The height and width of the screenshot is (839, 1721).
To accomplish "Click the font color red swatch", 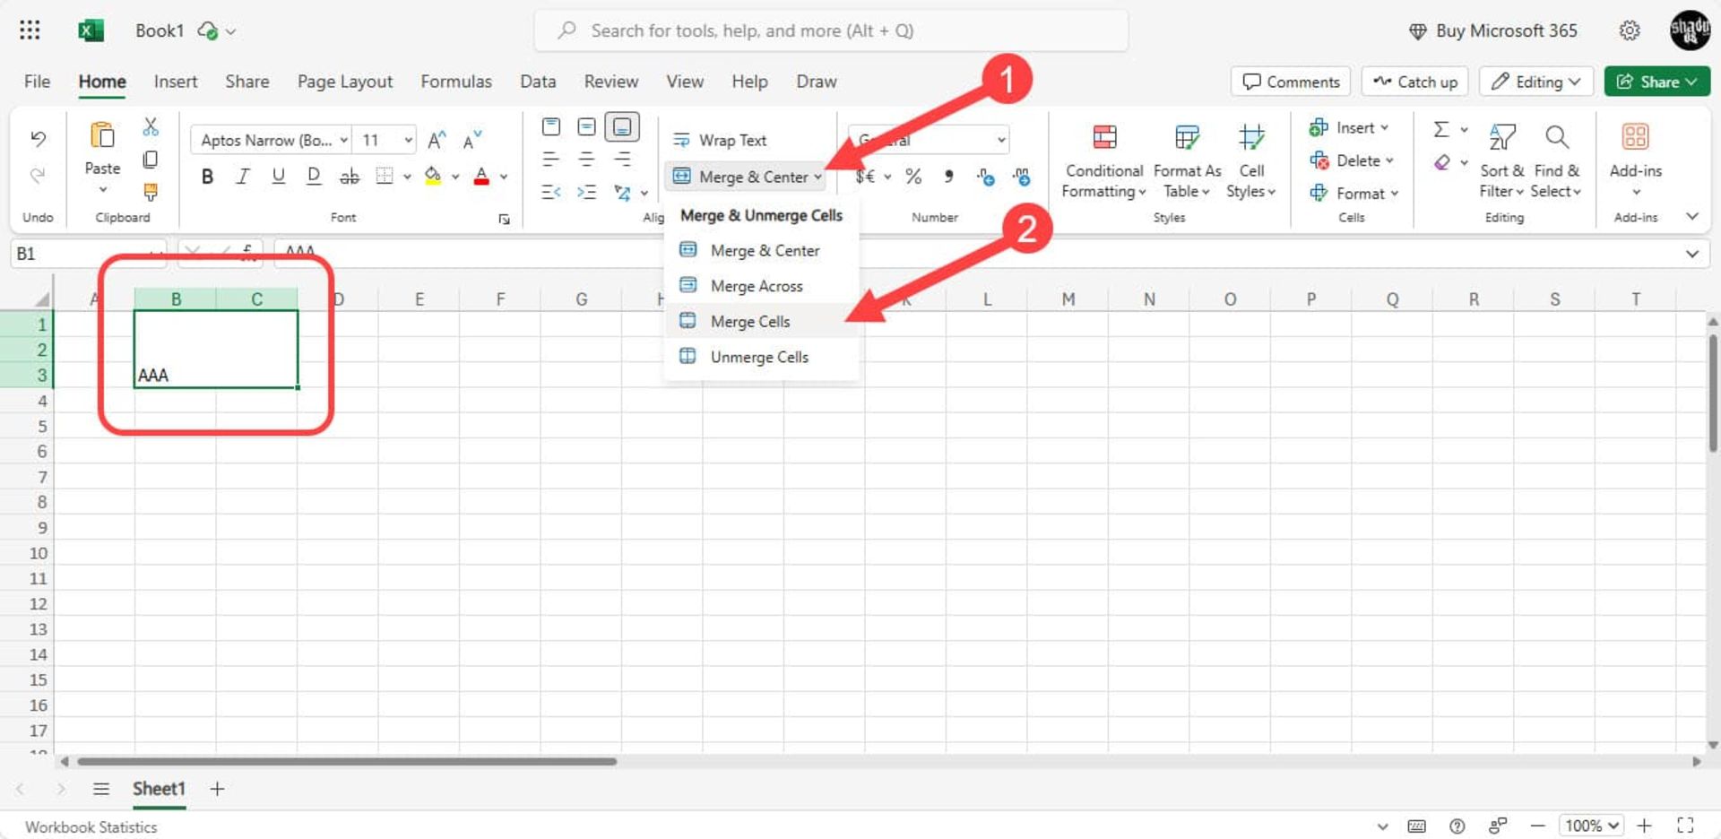I will point(481,177).
